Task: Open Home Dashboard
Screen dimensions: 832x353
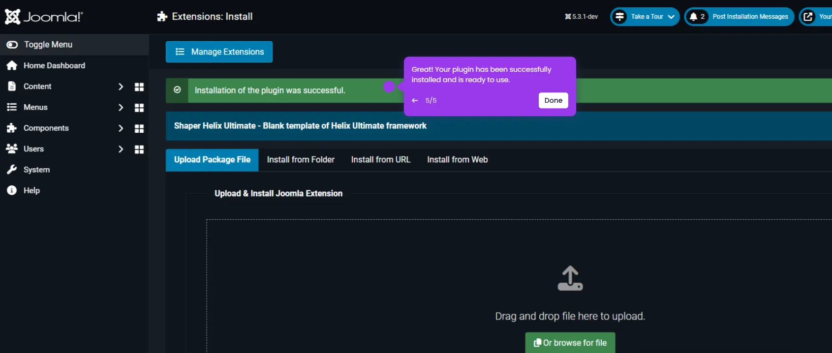Action: click(54, 65)
